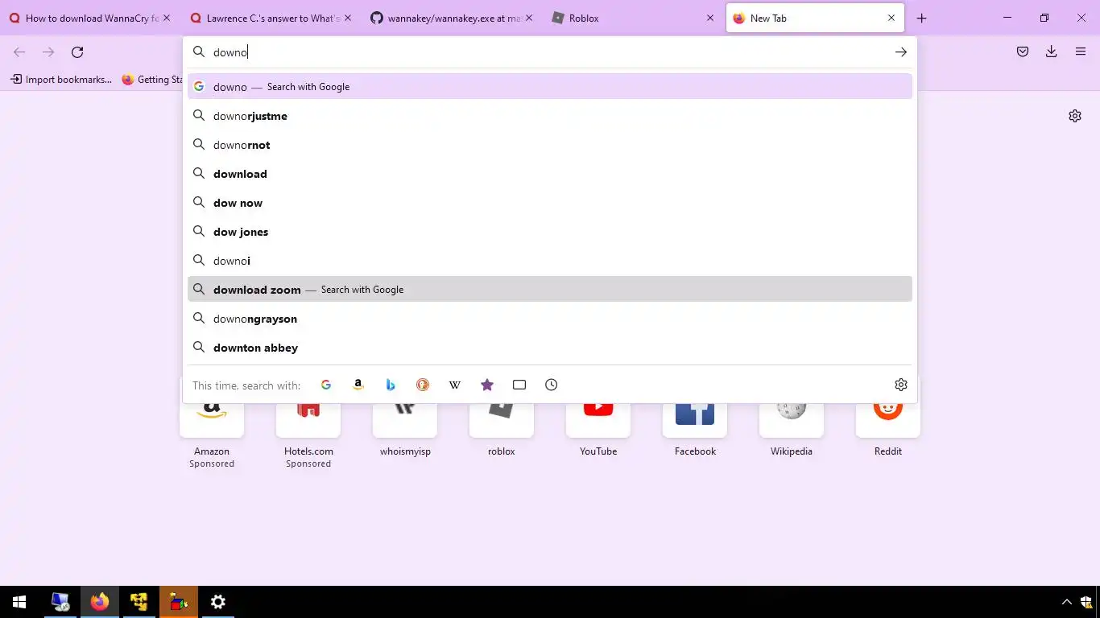Open Import bookmarks... toolbar item
This screenshot has width=1100, height=618.
pyautogui.click(x=61, y=80)
